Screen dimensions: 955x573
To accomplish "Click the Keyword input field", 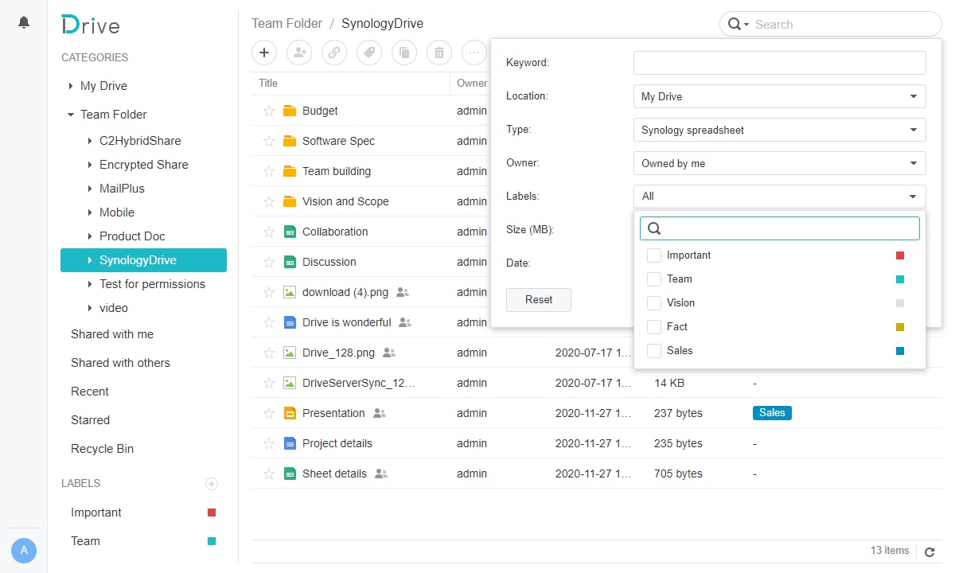I will (x=780, y=63).
